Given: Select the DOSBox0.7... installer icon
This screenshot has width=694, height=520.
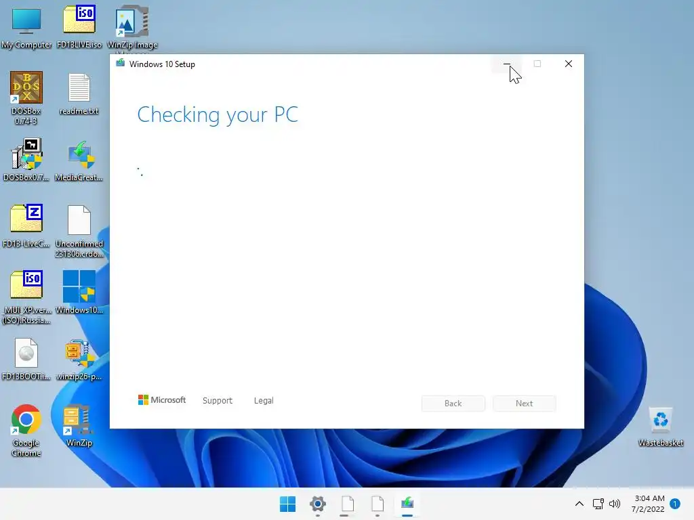Looking at the screenshot, I should [26, 160].
